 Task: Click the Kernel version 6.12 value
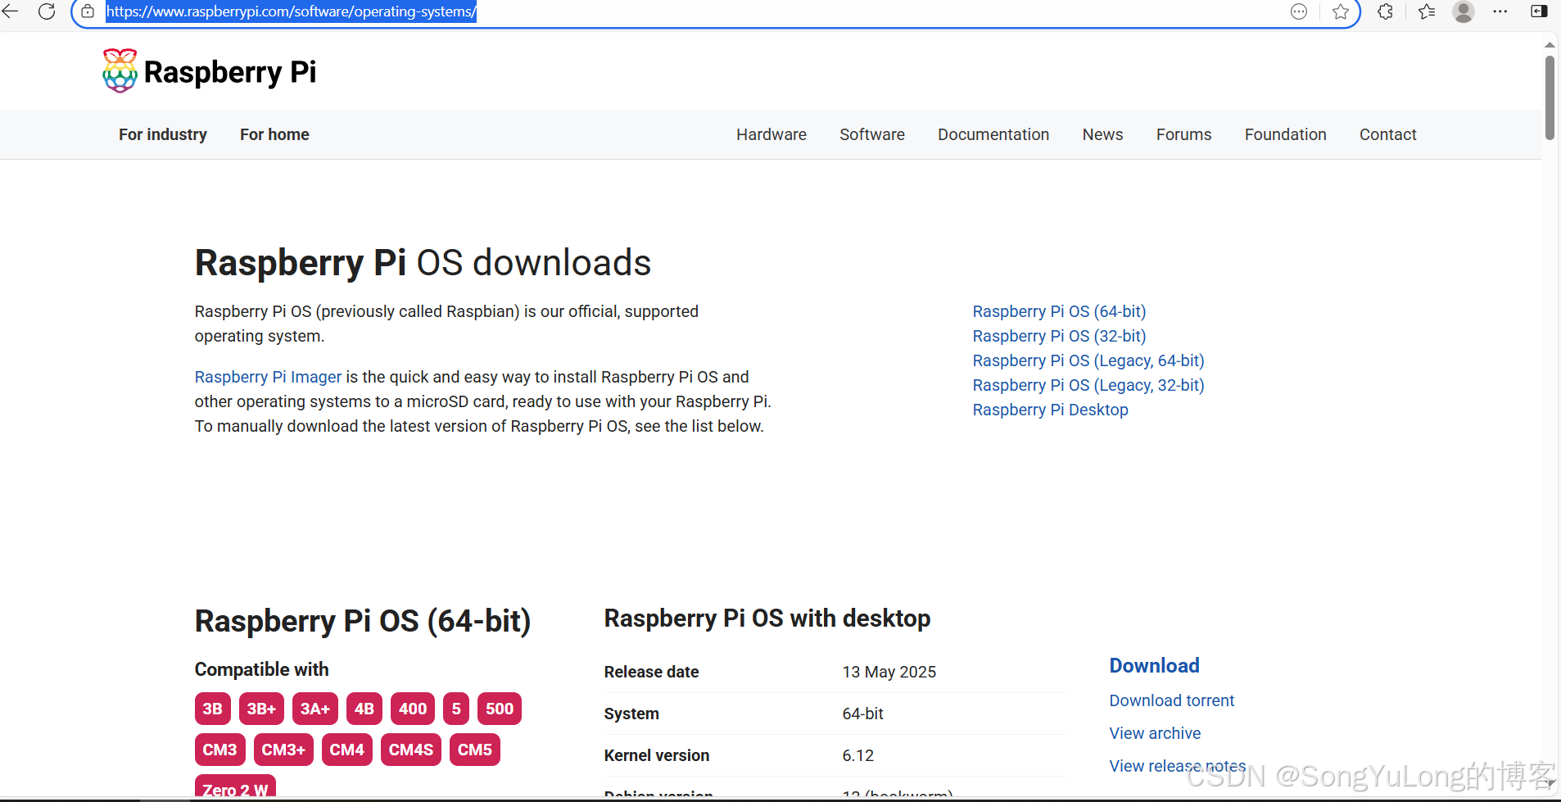pos(857,755)
